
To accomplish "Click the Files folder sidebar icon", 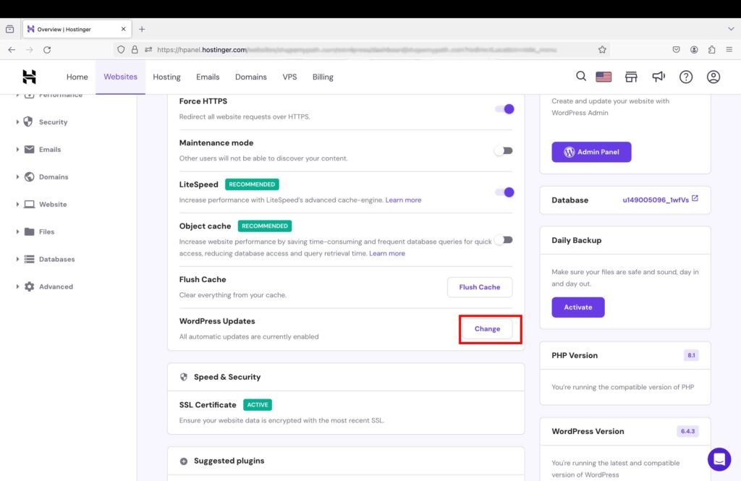I will click(29, 231).
